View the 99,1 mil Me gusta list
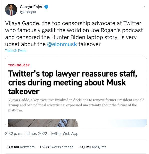149x154 pixels. click(92, 147)
